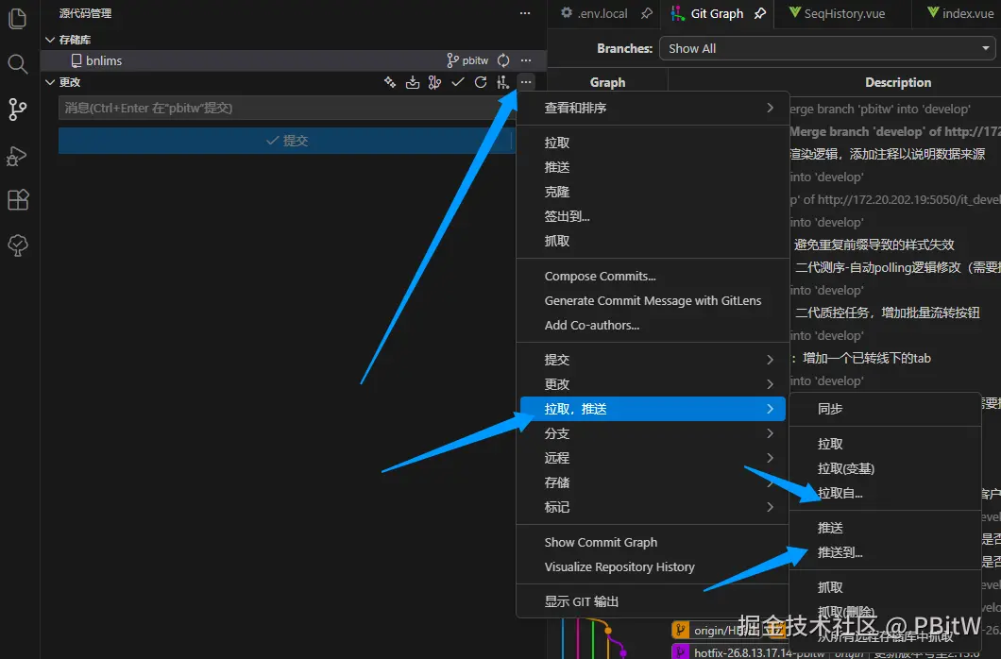This screenshot has height=659, width=1001.
Task: Click the stash tray icon in 更改 toolbar
Action: pos(413,82)
